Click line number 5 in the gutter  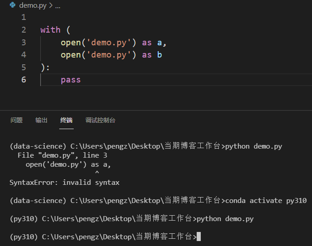tap(24, 68)
